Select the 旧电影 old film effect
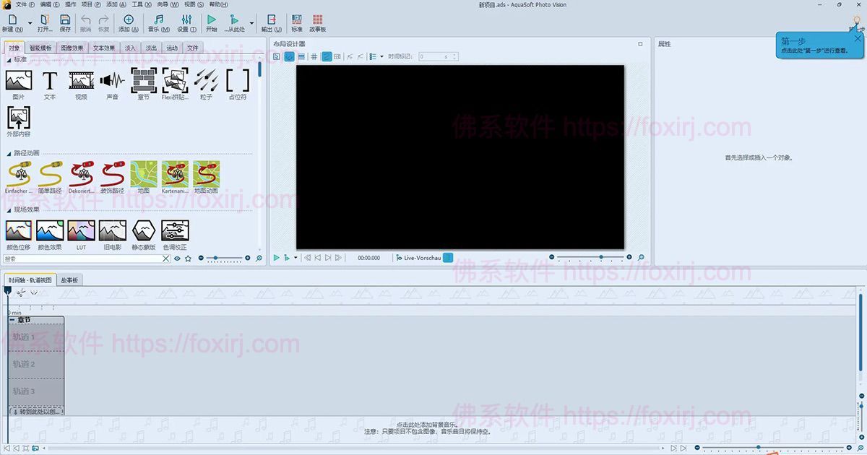867x455 pixels. click(x=113, y=231)
